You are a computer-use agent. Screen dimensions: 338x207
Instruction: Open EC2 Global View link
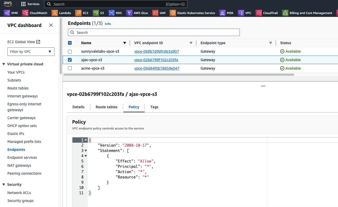(21, 42)
